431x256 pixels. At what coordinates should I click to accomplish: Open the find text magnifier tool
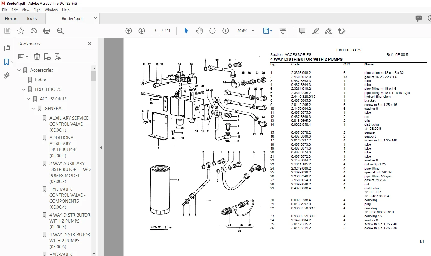pyautogui.click(x=60, y=31)
